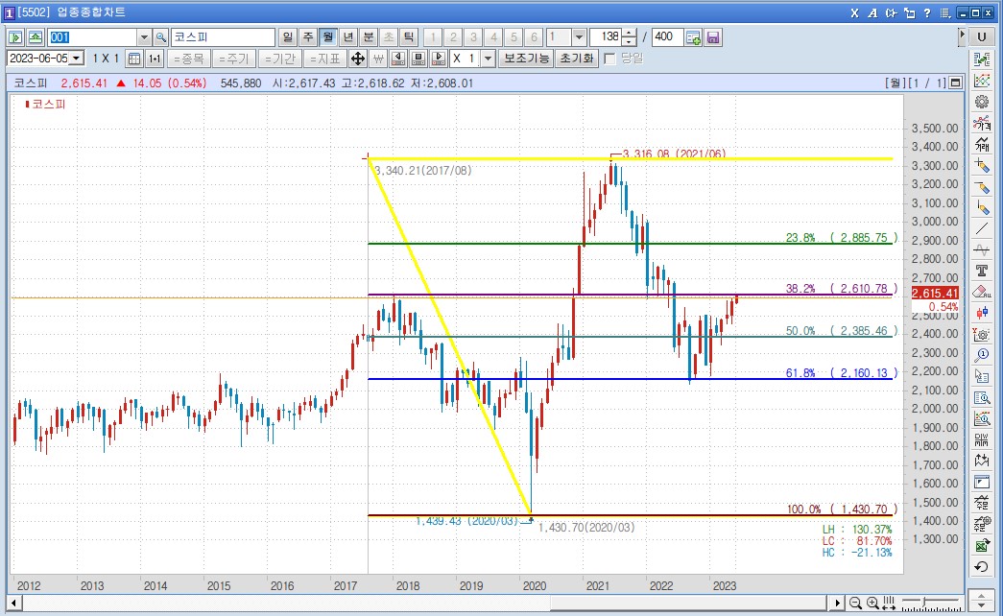Expand the date 2023-06-05 dropdown
The width and height of the screenshot is (1003, 616).
[x=77, y=59]
